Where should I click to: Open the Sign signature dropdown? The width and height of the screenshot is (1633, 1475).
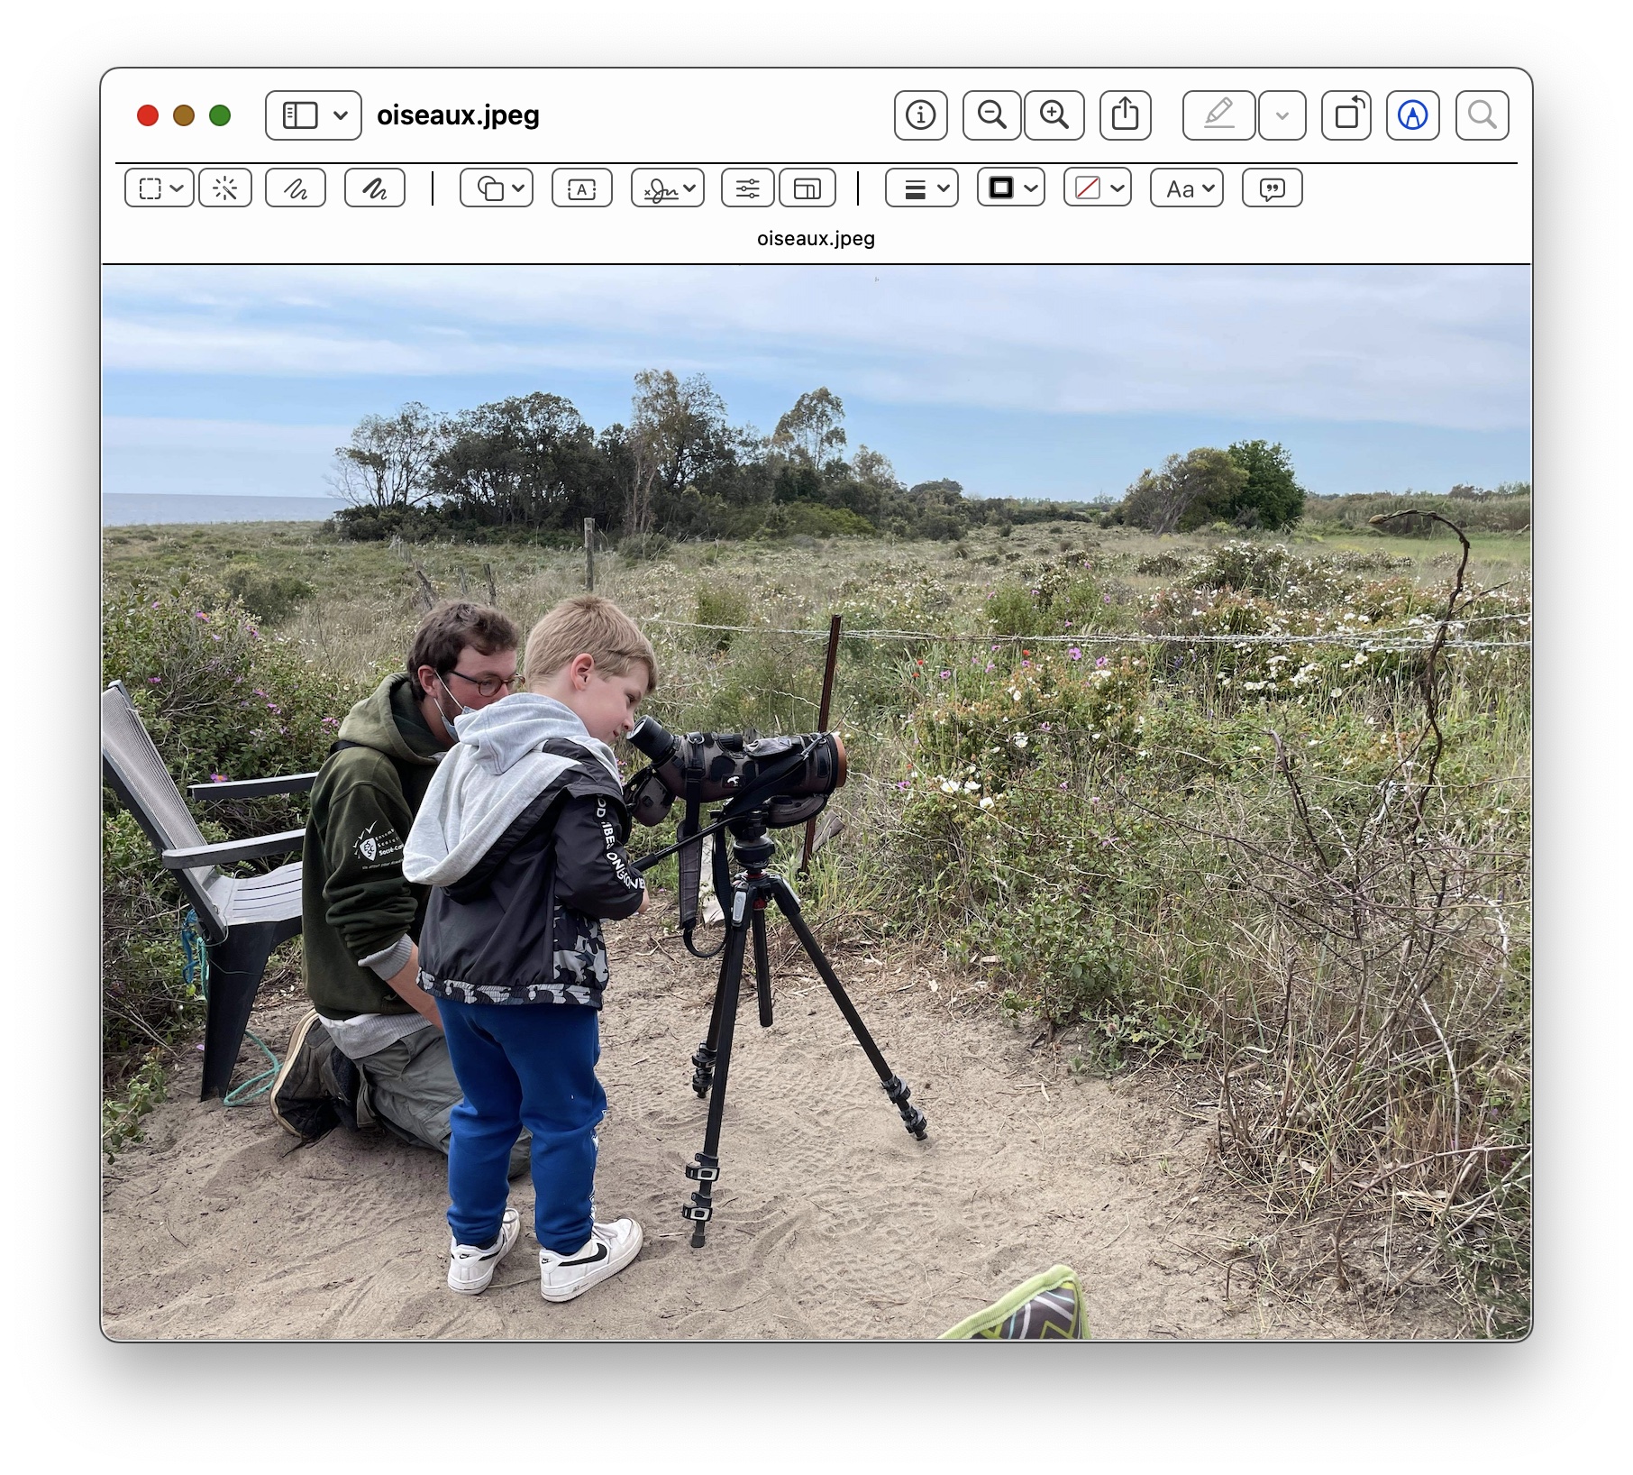click(667, 188)
